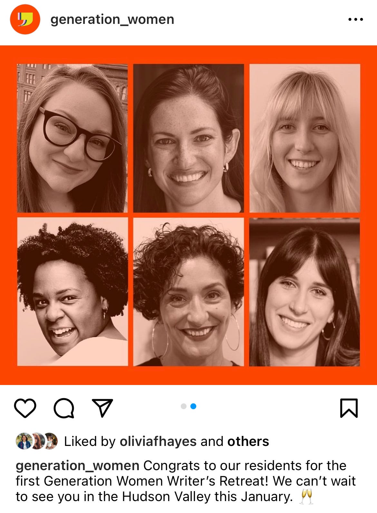Open oliviafhayes profile from likes

click(158, 441)
